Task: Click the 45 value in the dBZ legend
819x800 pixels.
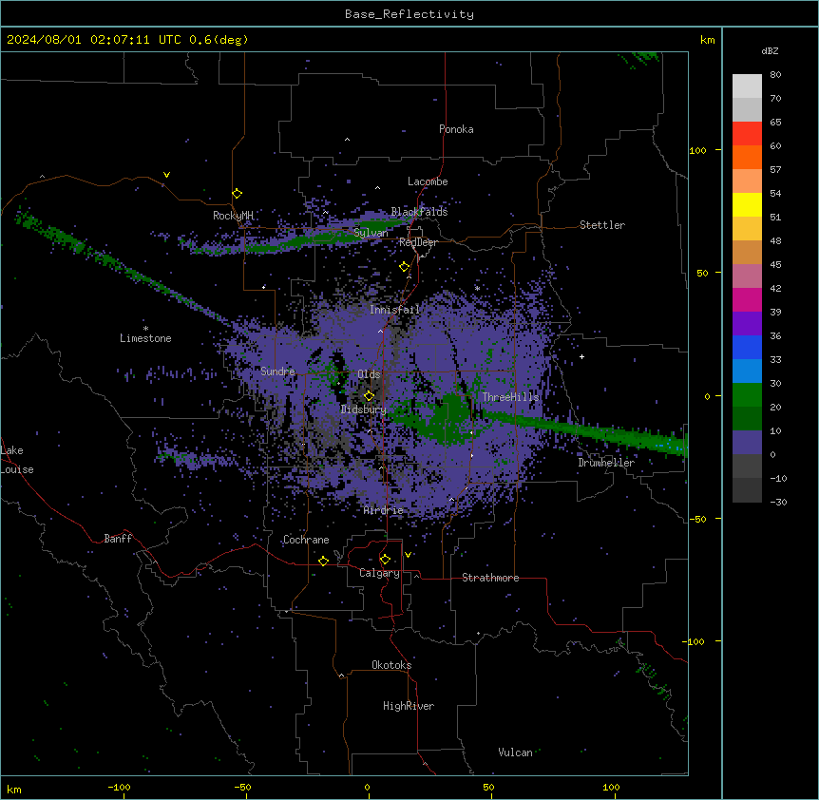Action: coord(775,265)
